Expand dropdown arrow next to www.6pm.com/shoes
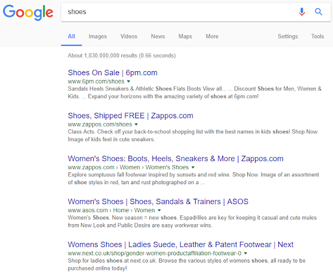This screenshot has width=333, height=274. pos(129,81)
